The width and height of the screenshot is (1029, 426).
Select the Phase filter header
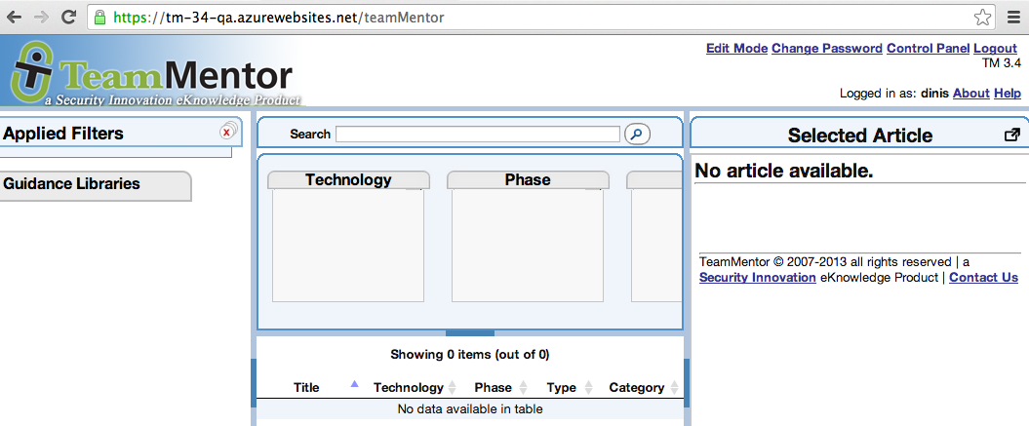(x=528, y=180)
